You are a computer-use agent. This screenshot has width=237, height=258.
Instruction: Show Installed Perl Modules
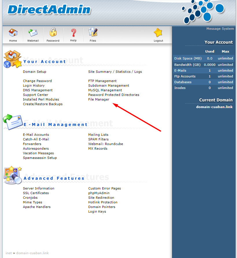coord(41,99)
